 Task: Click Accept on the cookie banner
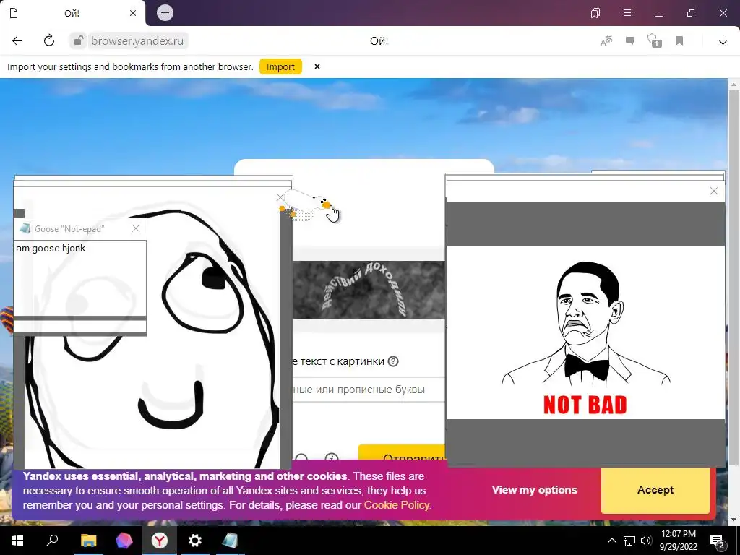655,490
